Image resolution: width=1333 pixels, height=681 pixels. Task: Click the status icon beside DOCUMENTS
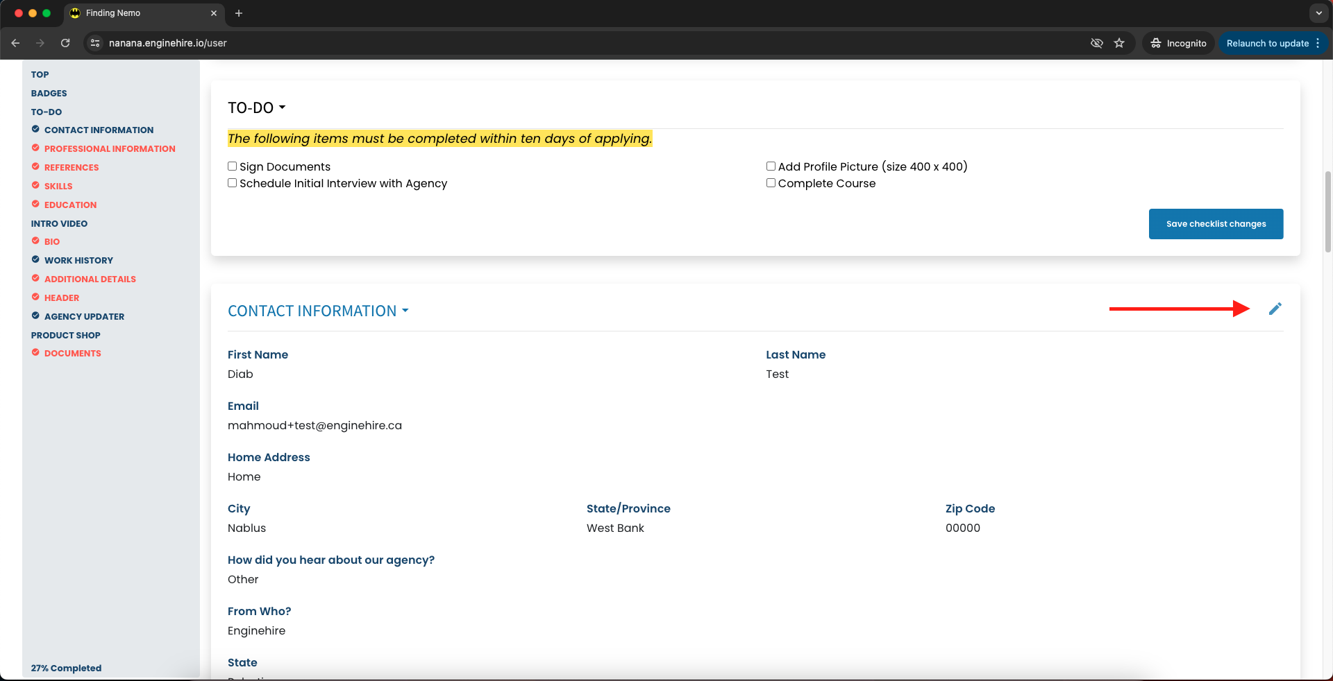35,352
